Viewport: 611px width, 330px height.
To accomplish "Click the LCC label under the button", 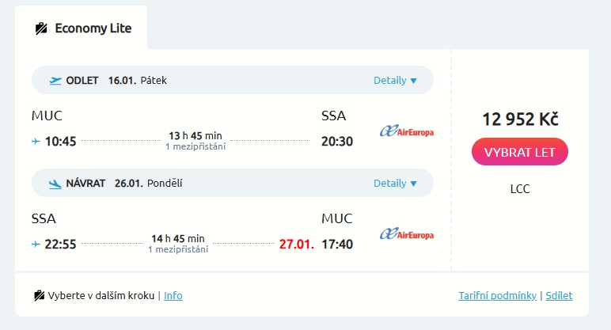I will pyautogui.click(x=520, y=188).
